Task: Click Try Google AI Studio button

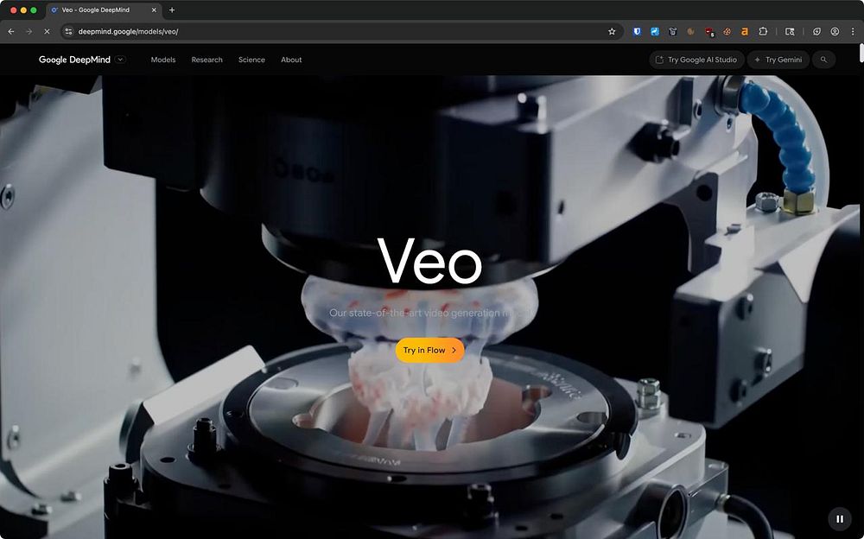Action: point(696,60)
